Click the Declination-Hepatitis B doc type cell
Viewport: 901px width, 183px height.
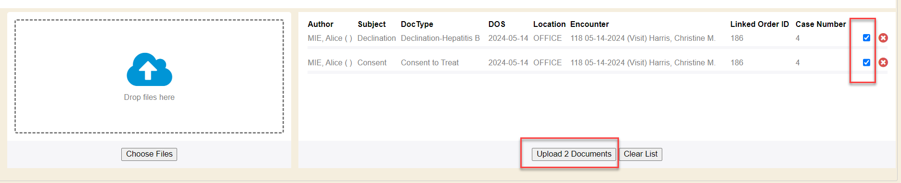pos(440,38)
